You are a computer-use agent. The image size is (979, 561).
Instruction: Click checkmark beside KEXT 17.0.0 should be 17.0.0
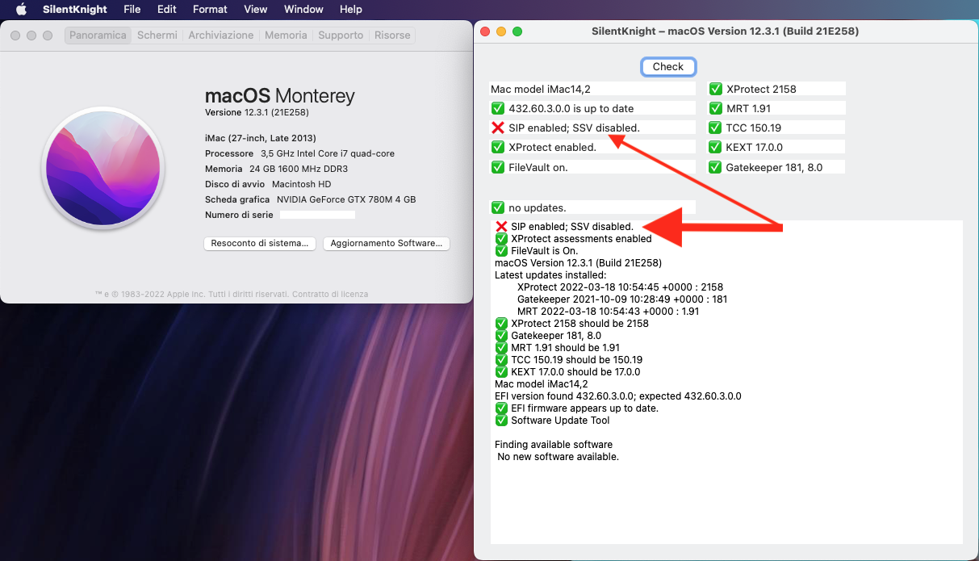tap(501, 372)
